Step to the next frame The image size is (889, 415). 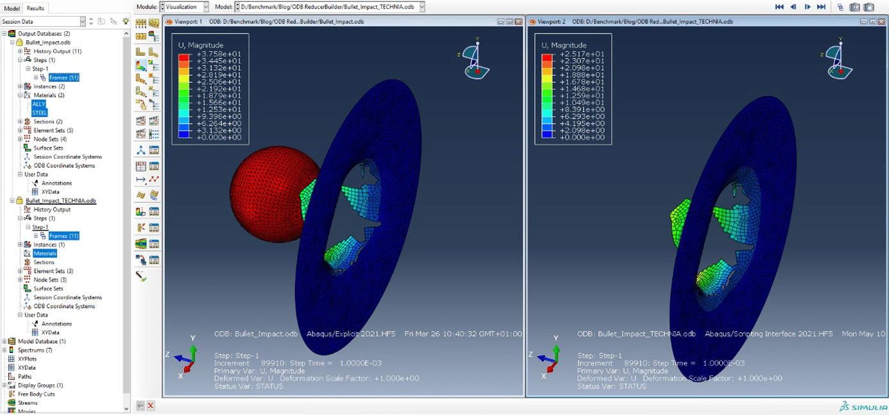pos(808,7)
